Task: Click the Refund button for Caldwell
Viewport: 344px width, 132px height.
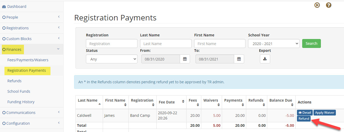Action: coord(304,119)
